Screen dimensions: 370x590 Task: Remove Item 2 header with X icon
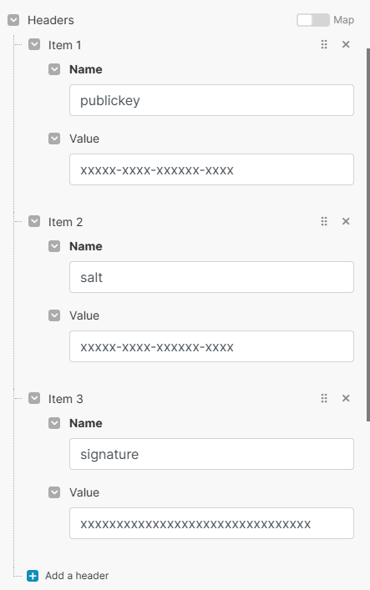click(346, 221)
